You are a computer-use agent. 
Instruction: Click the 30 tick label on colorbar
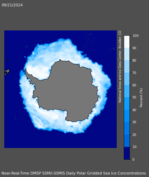(134, 122)
